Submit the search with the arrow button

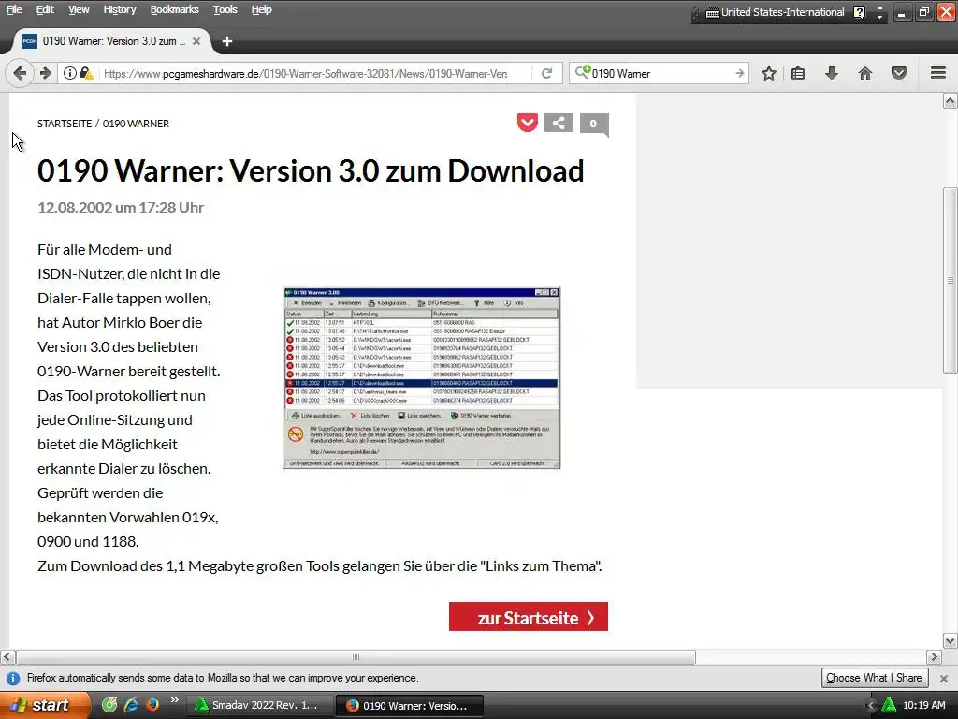[740, 73]
